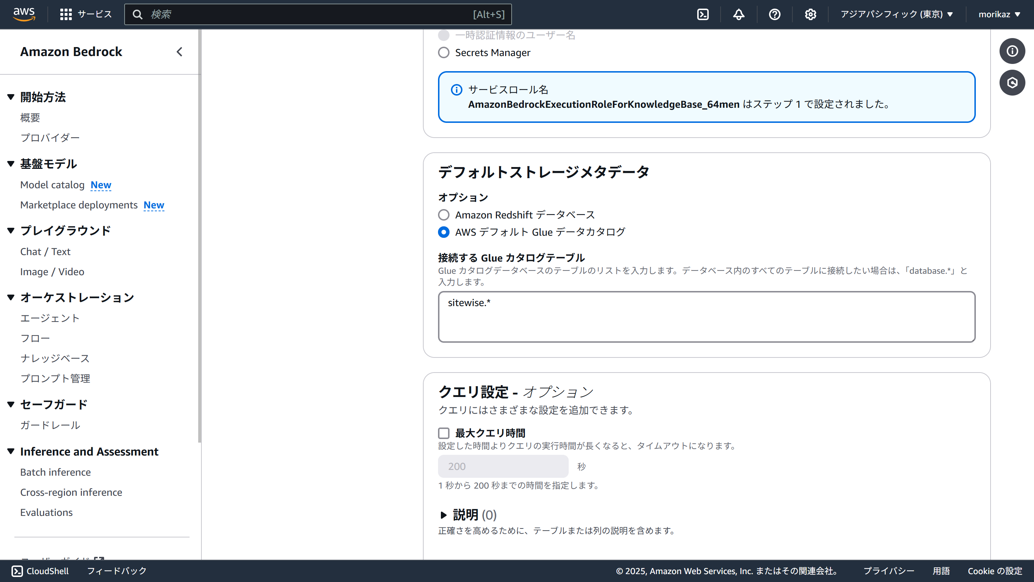1034x582 pixels.
Task: Open the help question mark icon
Action: (x=774, y=14)
